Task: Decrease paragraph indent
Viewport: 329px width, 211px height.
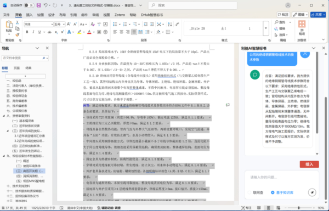Action: point(146,24)
